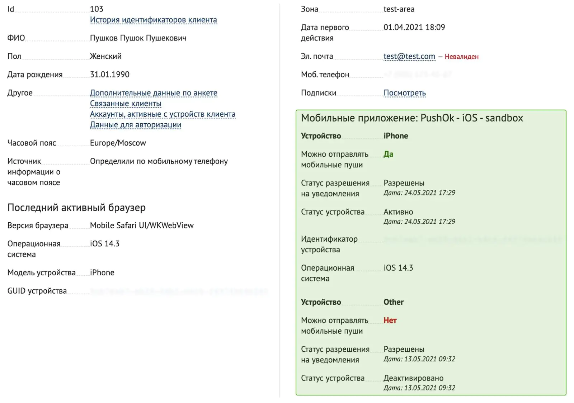Viewport: 574px width, 403px height.
Task: Click the Последний активный браузер heading
Action: pyautogui.click(x=76, y=208)
